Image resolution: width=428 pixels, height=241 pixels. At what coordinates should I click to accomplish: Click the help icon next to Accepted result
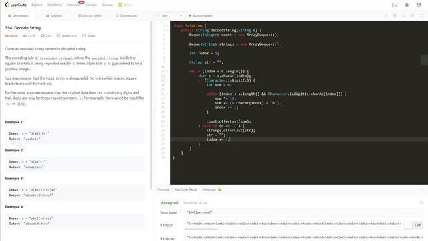point(421,203)
